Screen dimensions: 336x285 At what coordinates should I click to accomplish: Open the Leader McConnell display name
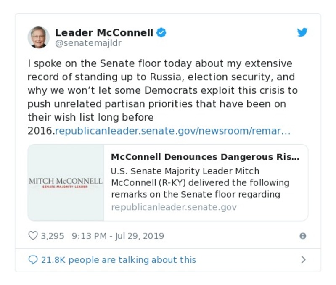click(104, 32)
